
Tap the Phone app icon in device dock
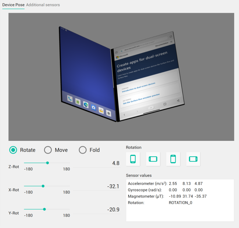[x=70, y=99]
